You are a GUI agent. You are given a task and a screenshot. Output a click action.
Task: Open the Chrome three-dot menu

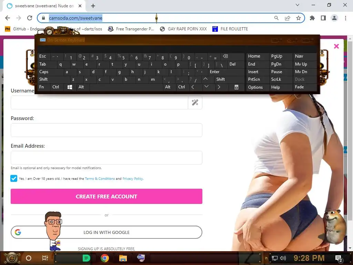(x=345, y=18)
